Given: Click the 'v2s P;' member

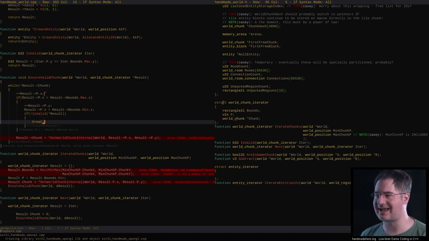Looking at the screenshot, I should 228,114.
